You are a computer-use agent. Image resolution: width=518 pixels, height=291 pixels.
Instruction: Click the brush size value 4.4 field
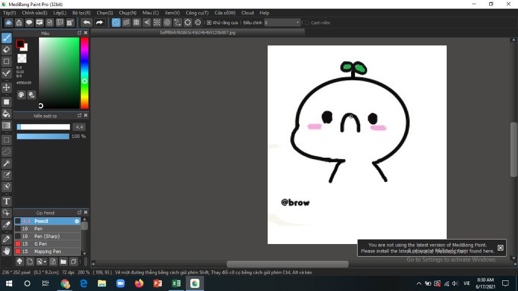tap(79, 127)
